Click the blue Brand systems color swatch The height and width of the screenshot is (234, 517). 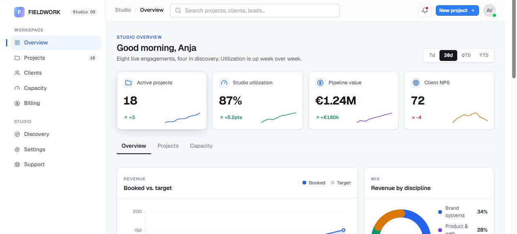440,212
